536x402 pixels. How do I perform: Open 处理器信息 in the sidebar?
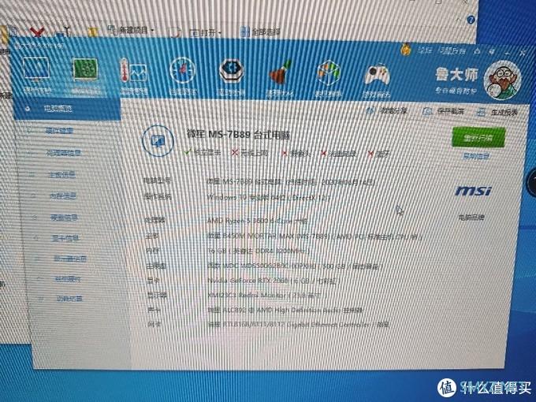(64, 152)
